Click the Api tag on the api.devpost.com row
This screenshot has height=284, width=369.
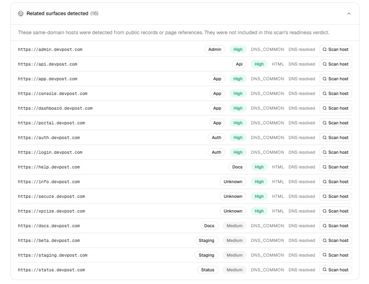coord(239,64)
